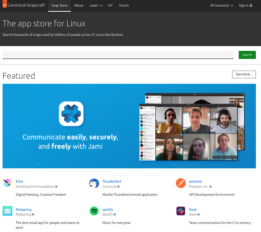Switch to the Snap Store tab
Image resolution: width=261 pixels, height=232 pixels.
pos(59,5)
